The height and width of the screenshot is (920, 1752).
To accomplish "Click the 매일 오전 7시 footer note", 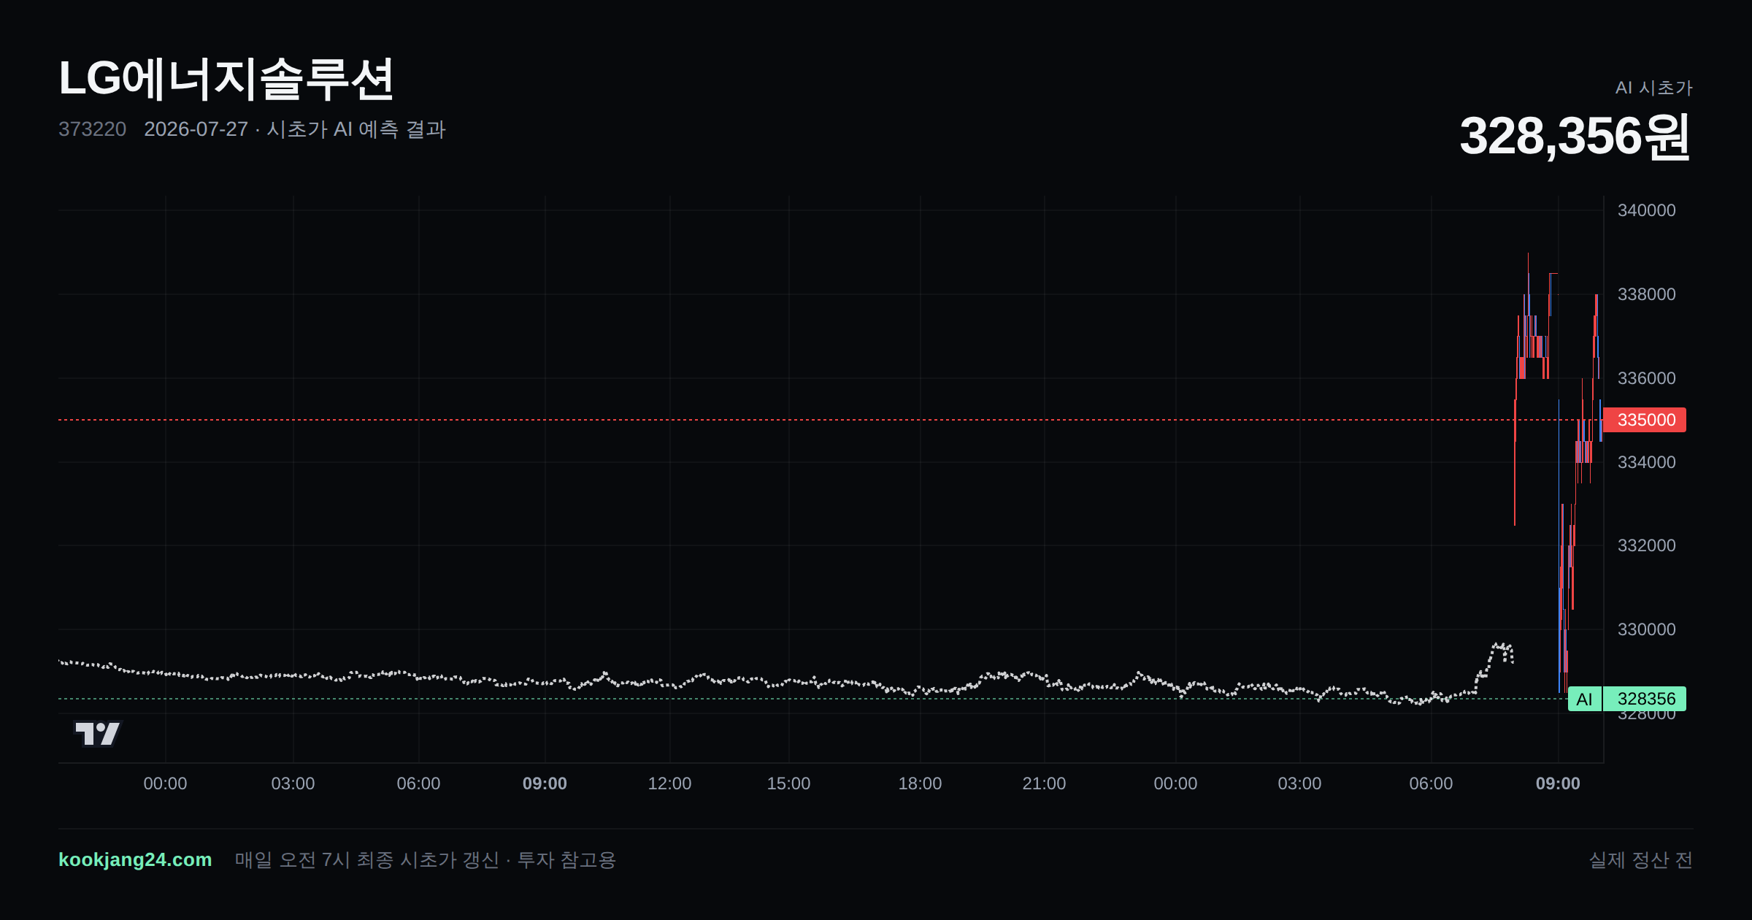I will (425, 859).
